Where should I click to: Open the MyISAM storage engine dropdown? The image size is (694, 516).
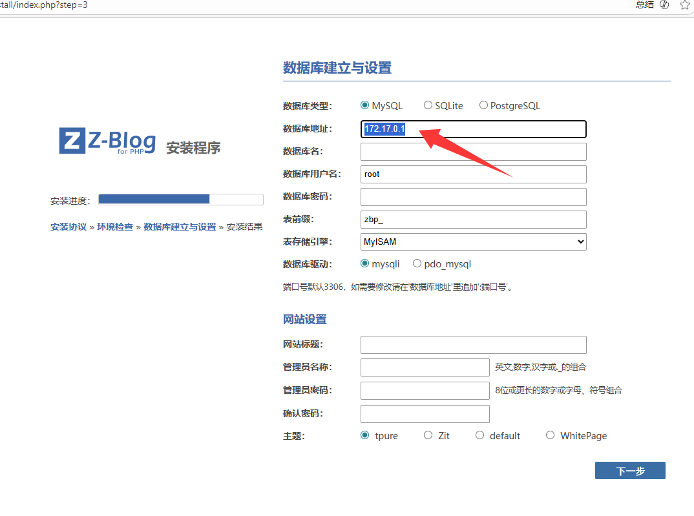click(474, 242)
